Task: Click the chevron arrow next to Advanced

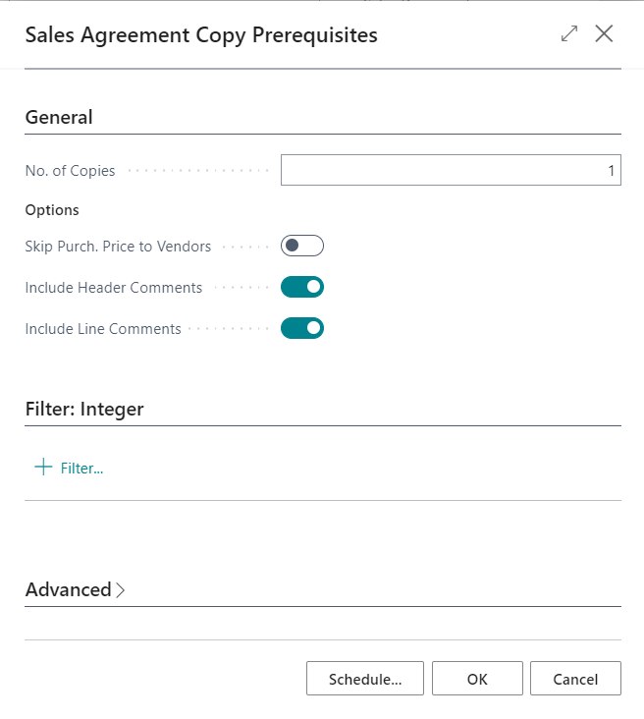Action: (x=121, y=590)
